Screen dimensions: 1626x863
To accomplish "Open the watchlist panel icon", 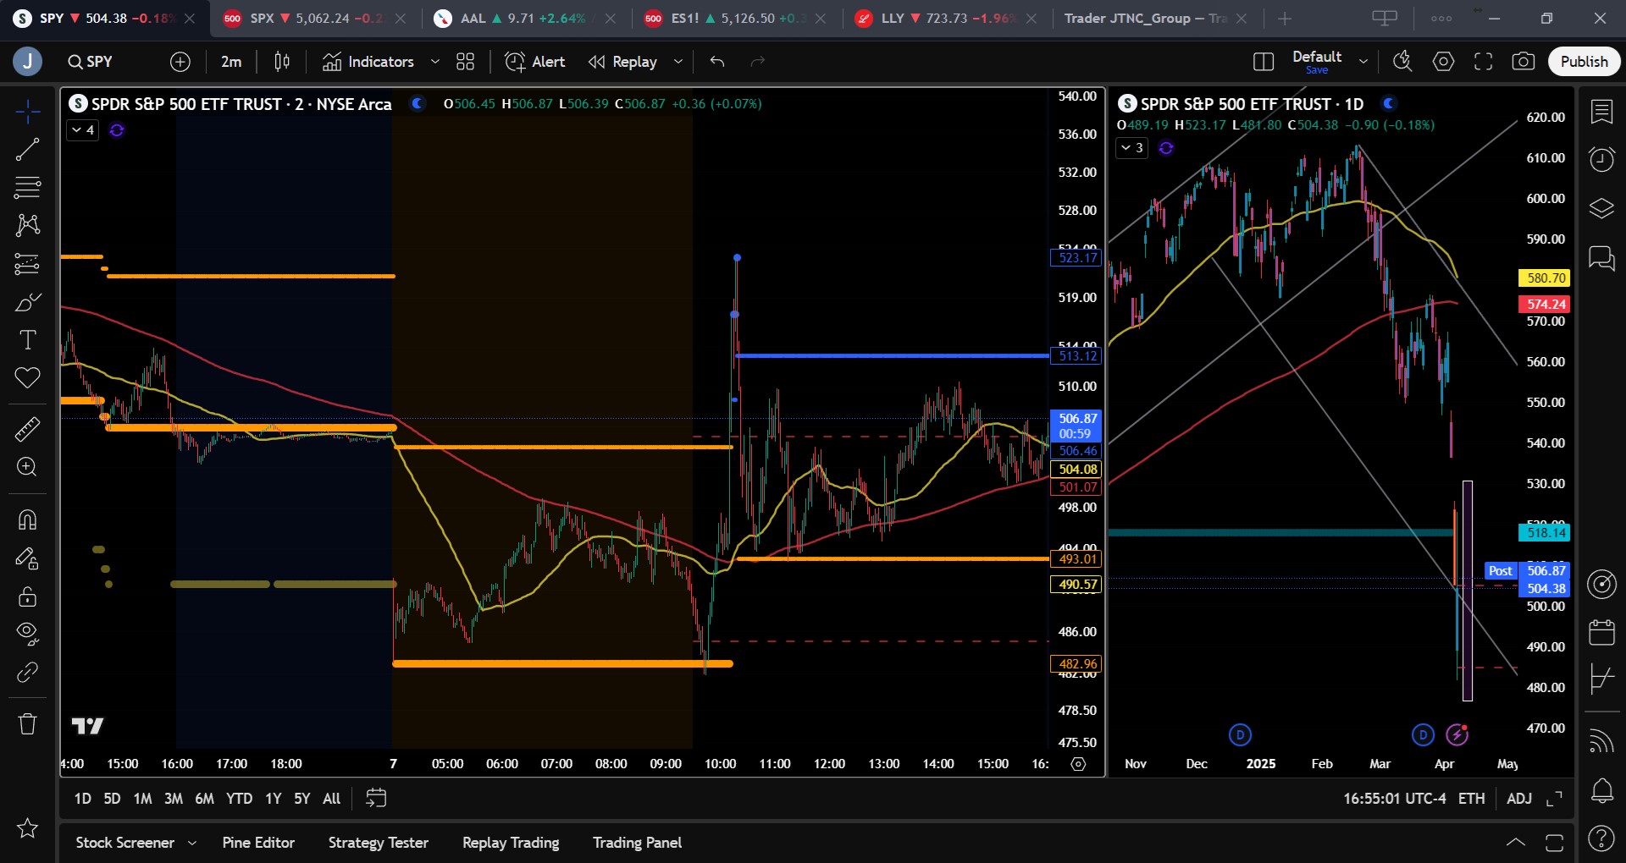I will point(1601,112).
